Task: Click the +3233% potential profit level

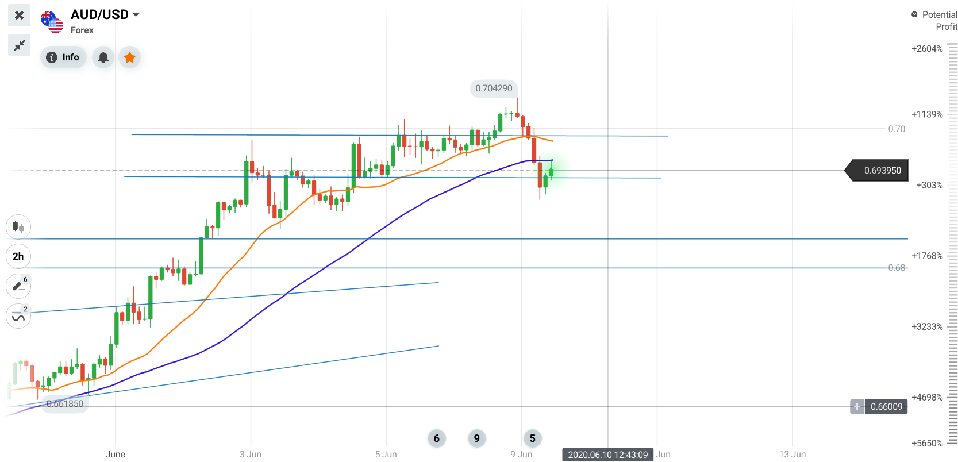Action: click(x=927, y=326)
